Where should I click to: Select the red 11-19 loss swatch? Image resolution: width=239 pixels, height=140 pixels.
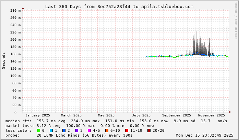(x=127, y=130)
